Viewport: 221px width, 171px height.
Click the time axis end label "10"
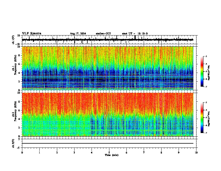click(x=196, y=153)
